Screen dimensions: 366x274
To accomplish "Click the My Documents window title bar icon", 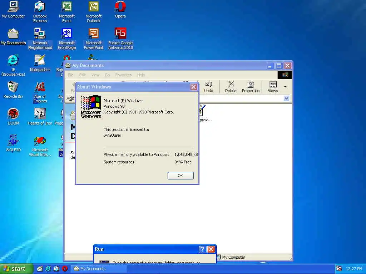I will coord(68,66).
